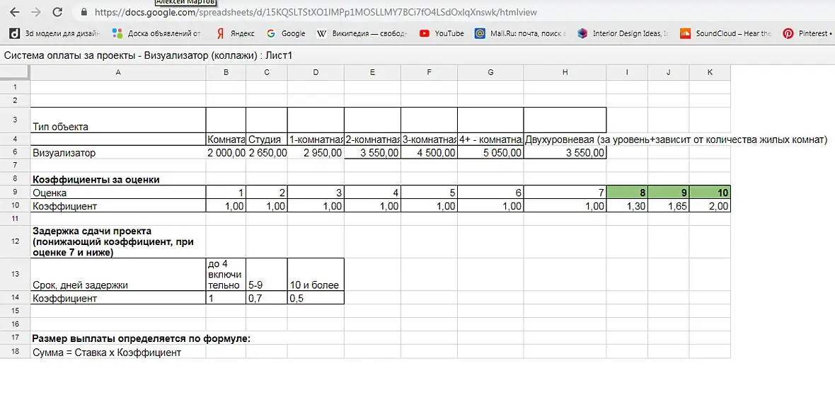This screenshot has width=835, height=412.
Task: Open the SoundCloud bookmark
Action: (726, 33)
